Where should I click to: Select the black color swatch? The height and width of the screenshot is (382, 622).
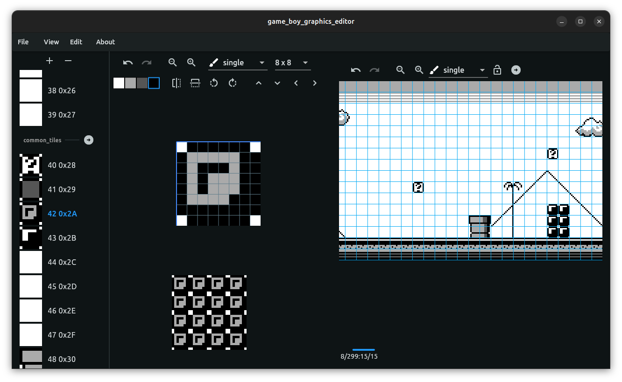pyautogui.click(x=154, y=83)
